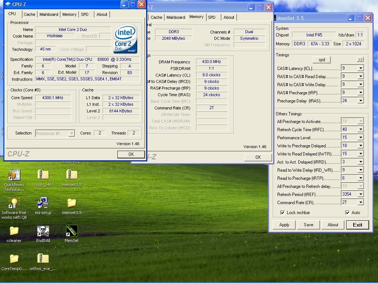The height and width of the screenshot is (283, 378).
Task: Switch to About tab in front CPU-Z
Action: pyautogui.click(x=102, y=14)
